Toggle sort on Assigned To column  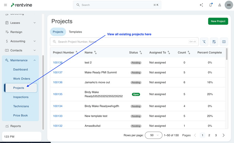[169, 52]
